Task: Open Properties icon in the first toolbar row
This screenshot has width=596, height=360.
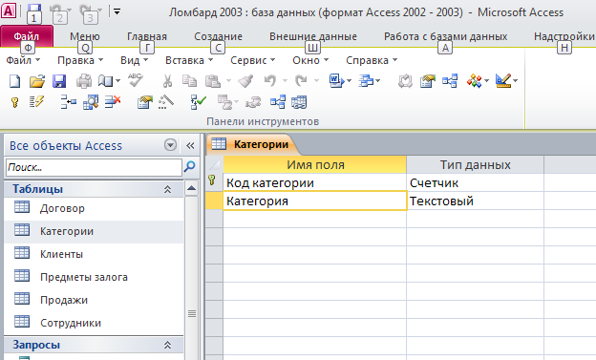Action: 427,81
